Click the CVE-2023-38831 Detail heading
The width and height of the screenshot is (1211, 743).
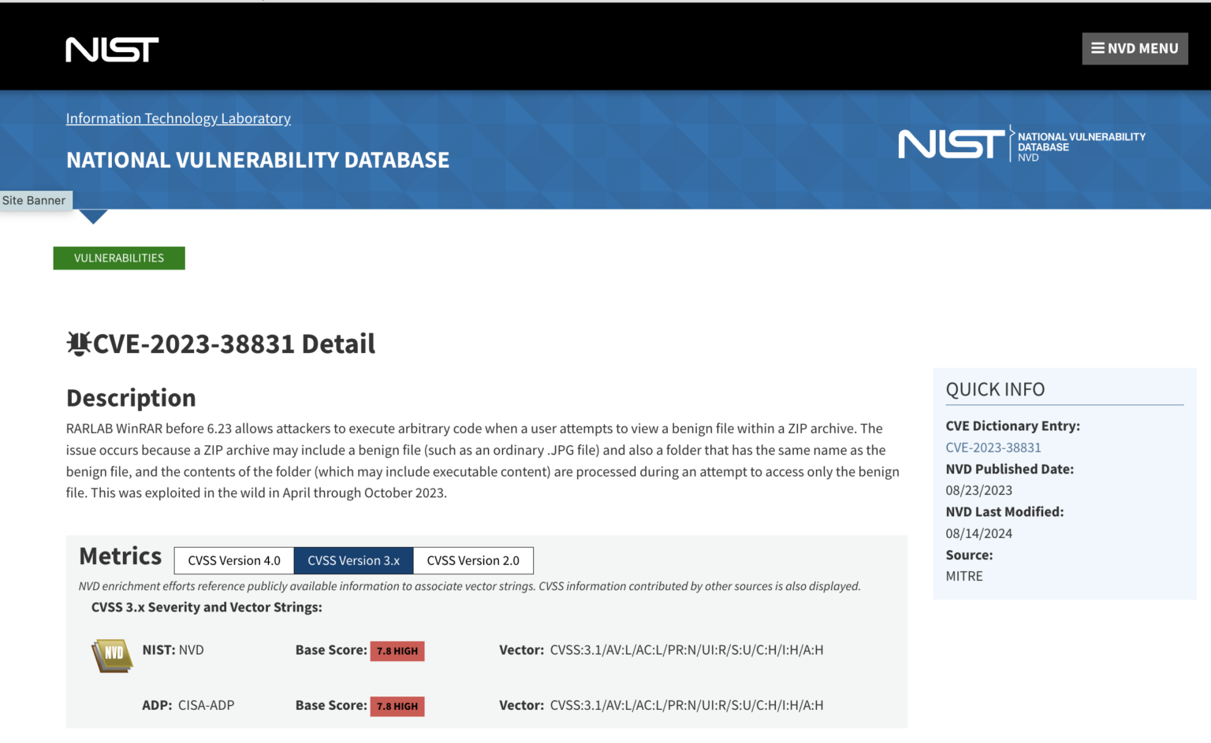(233, 344)
